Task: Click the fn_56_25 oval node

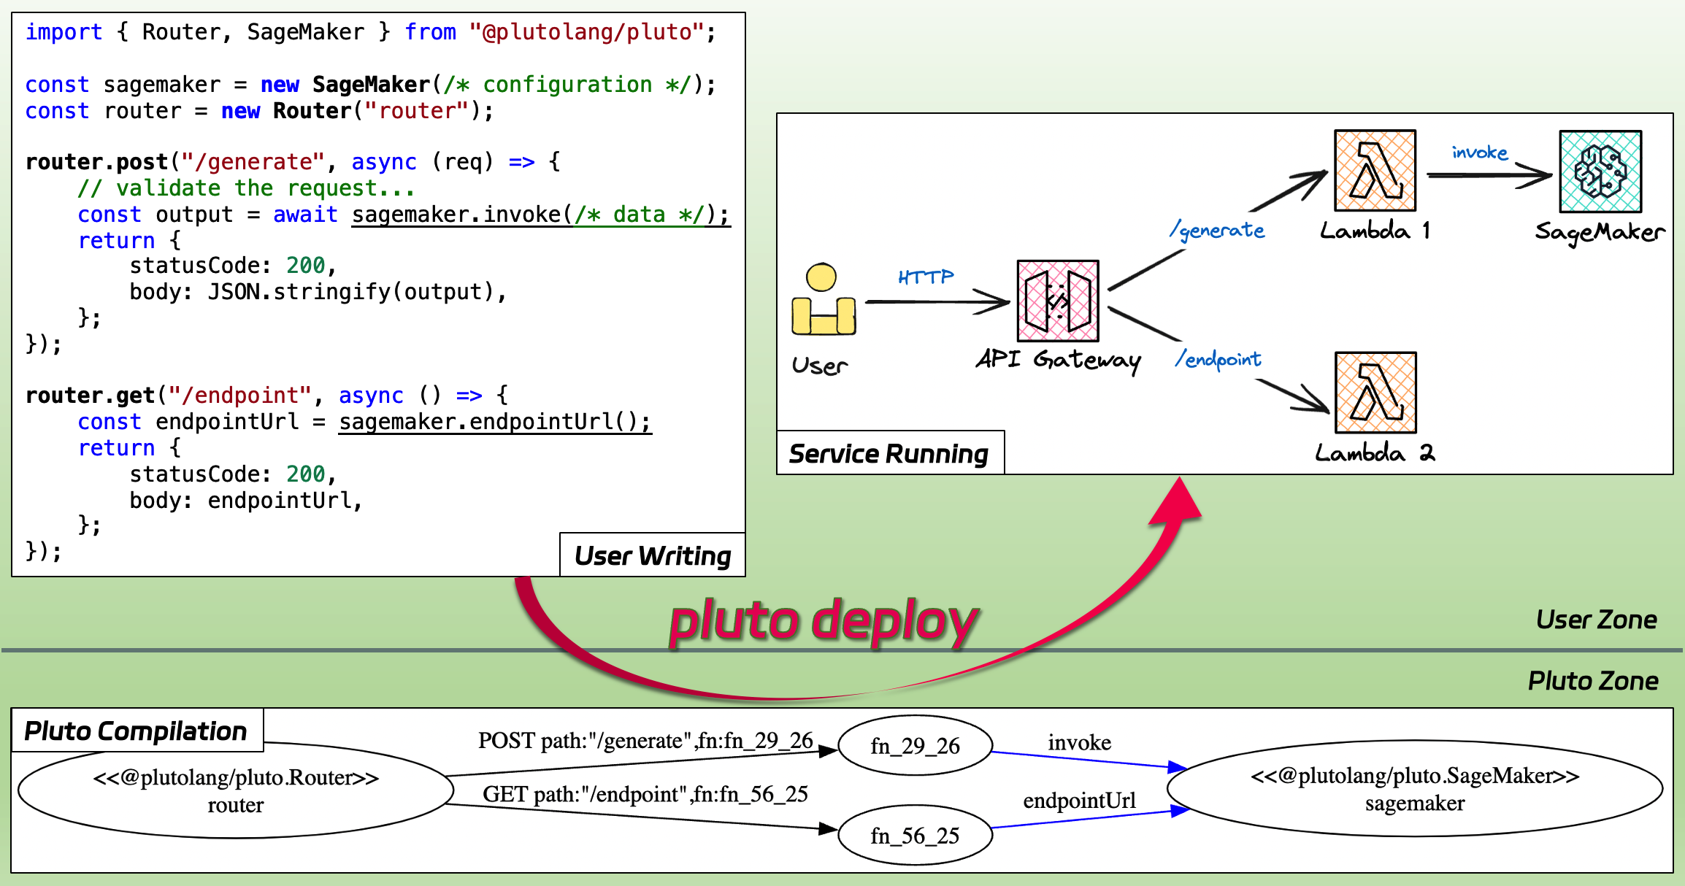Action: tap(915, 836)
